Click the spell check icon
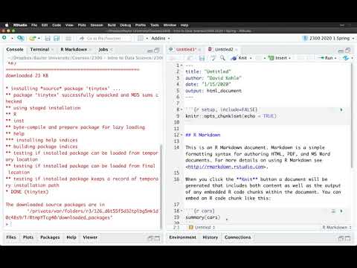 click(x=213, y=58)
